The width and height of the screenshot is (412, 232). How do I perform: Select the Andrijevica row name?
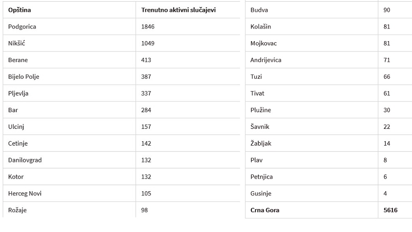(266, 60)
